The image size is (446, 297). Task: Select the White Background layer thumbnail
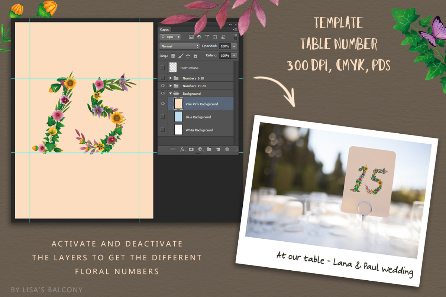tap(178, 130)
